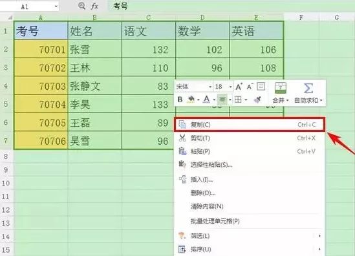This screenshot has width=355, height=256.
Task: Click the formula bar containing 考号
Action: [x=231, y=6]
